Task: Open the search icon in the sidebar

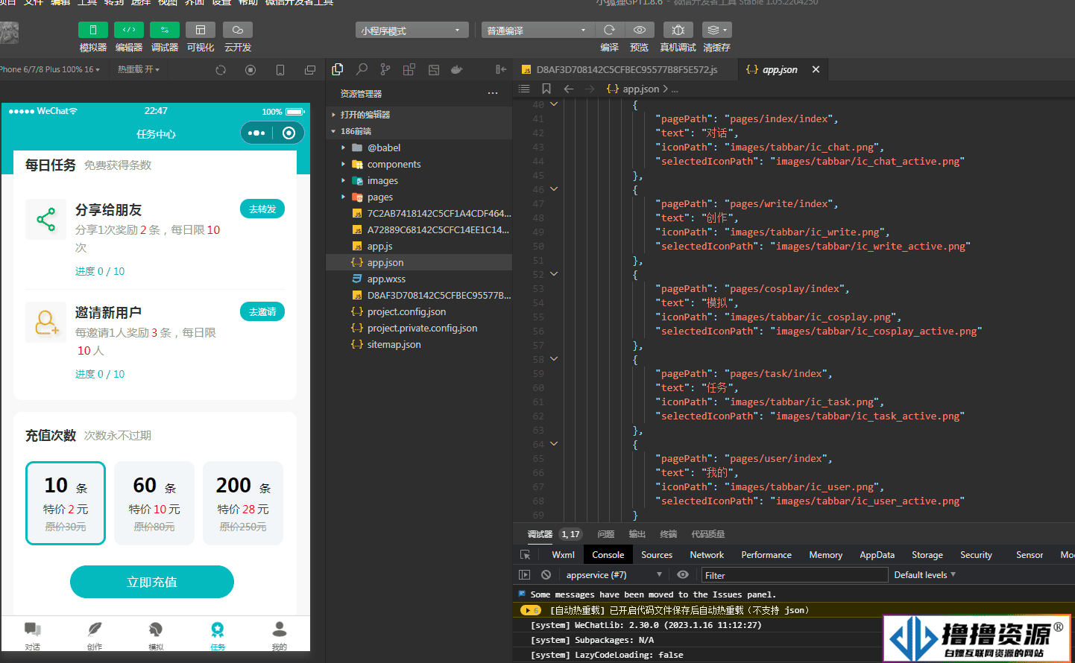Action: pyautogui.click(x=362, y=69)
